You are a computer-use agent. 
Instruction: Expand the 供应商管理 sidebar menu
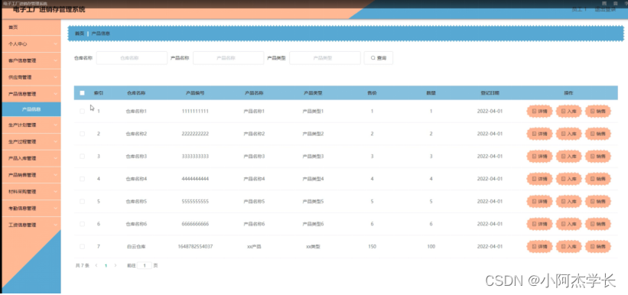pyautogui.click(x=31, y=77)
